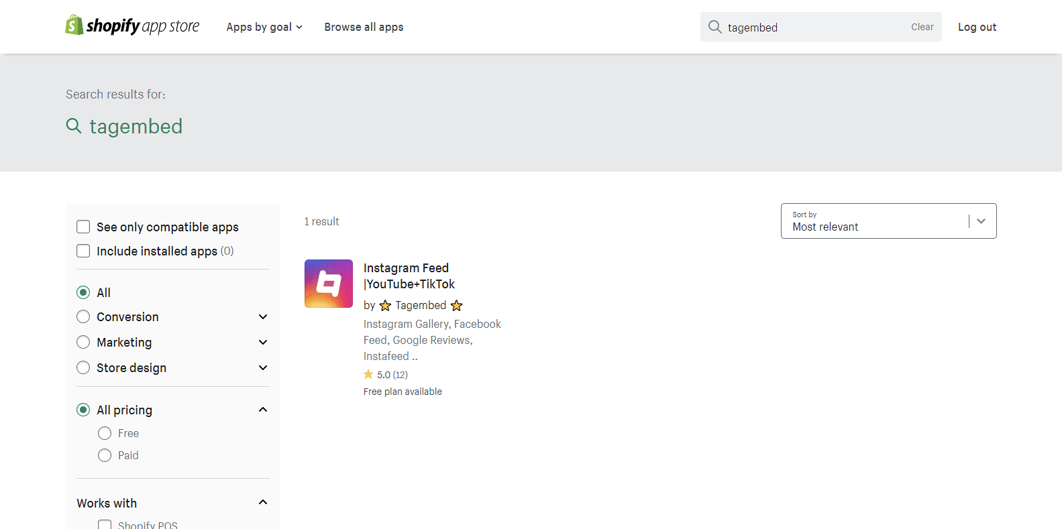
Task: Click the 5.0 (12) rating text
Action: [392, 375]
